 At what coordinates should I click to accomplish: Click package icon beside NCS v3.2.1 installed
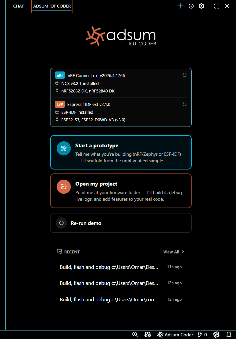pyautogui.click(x=57, y=83)
